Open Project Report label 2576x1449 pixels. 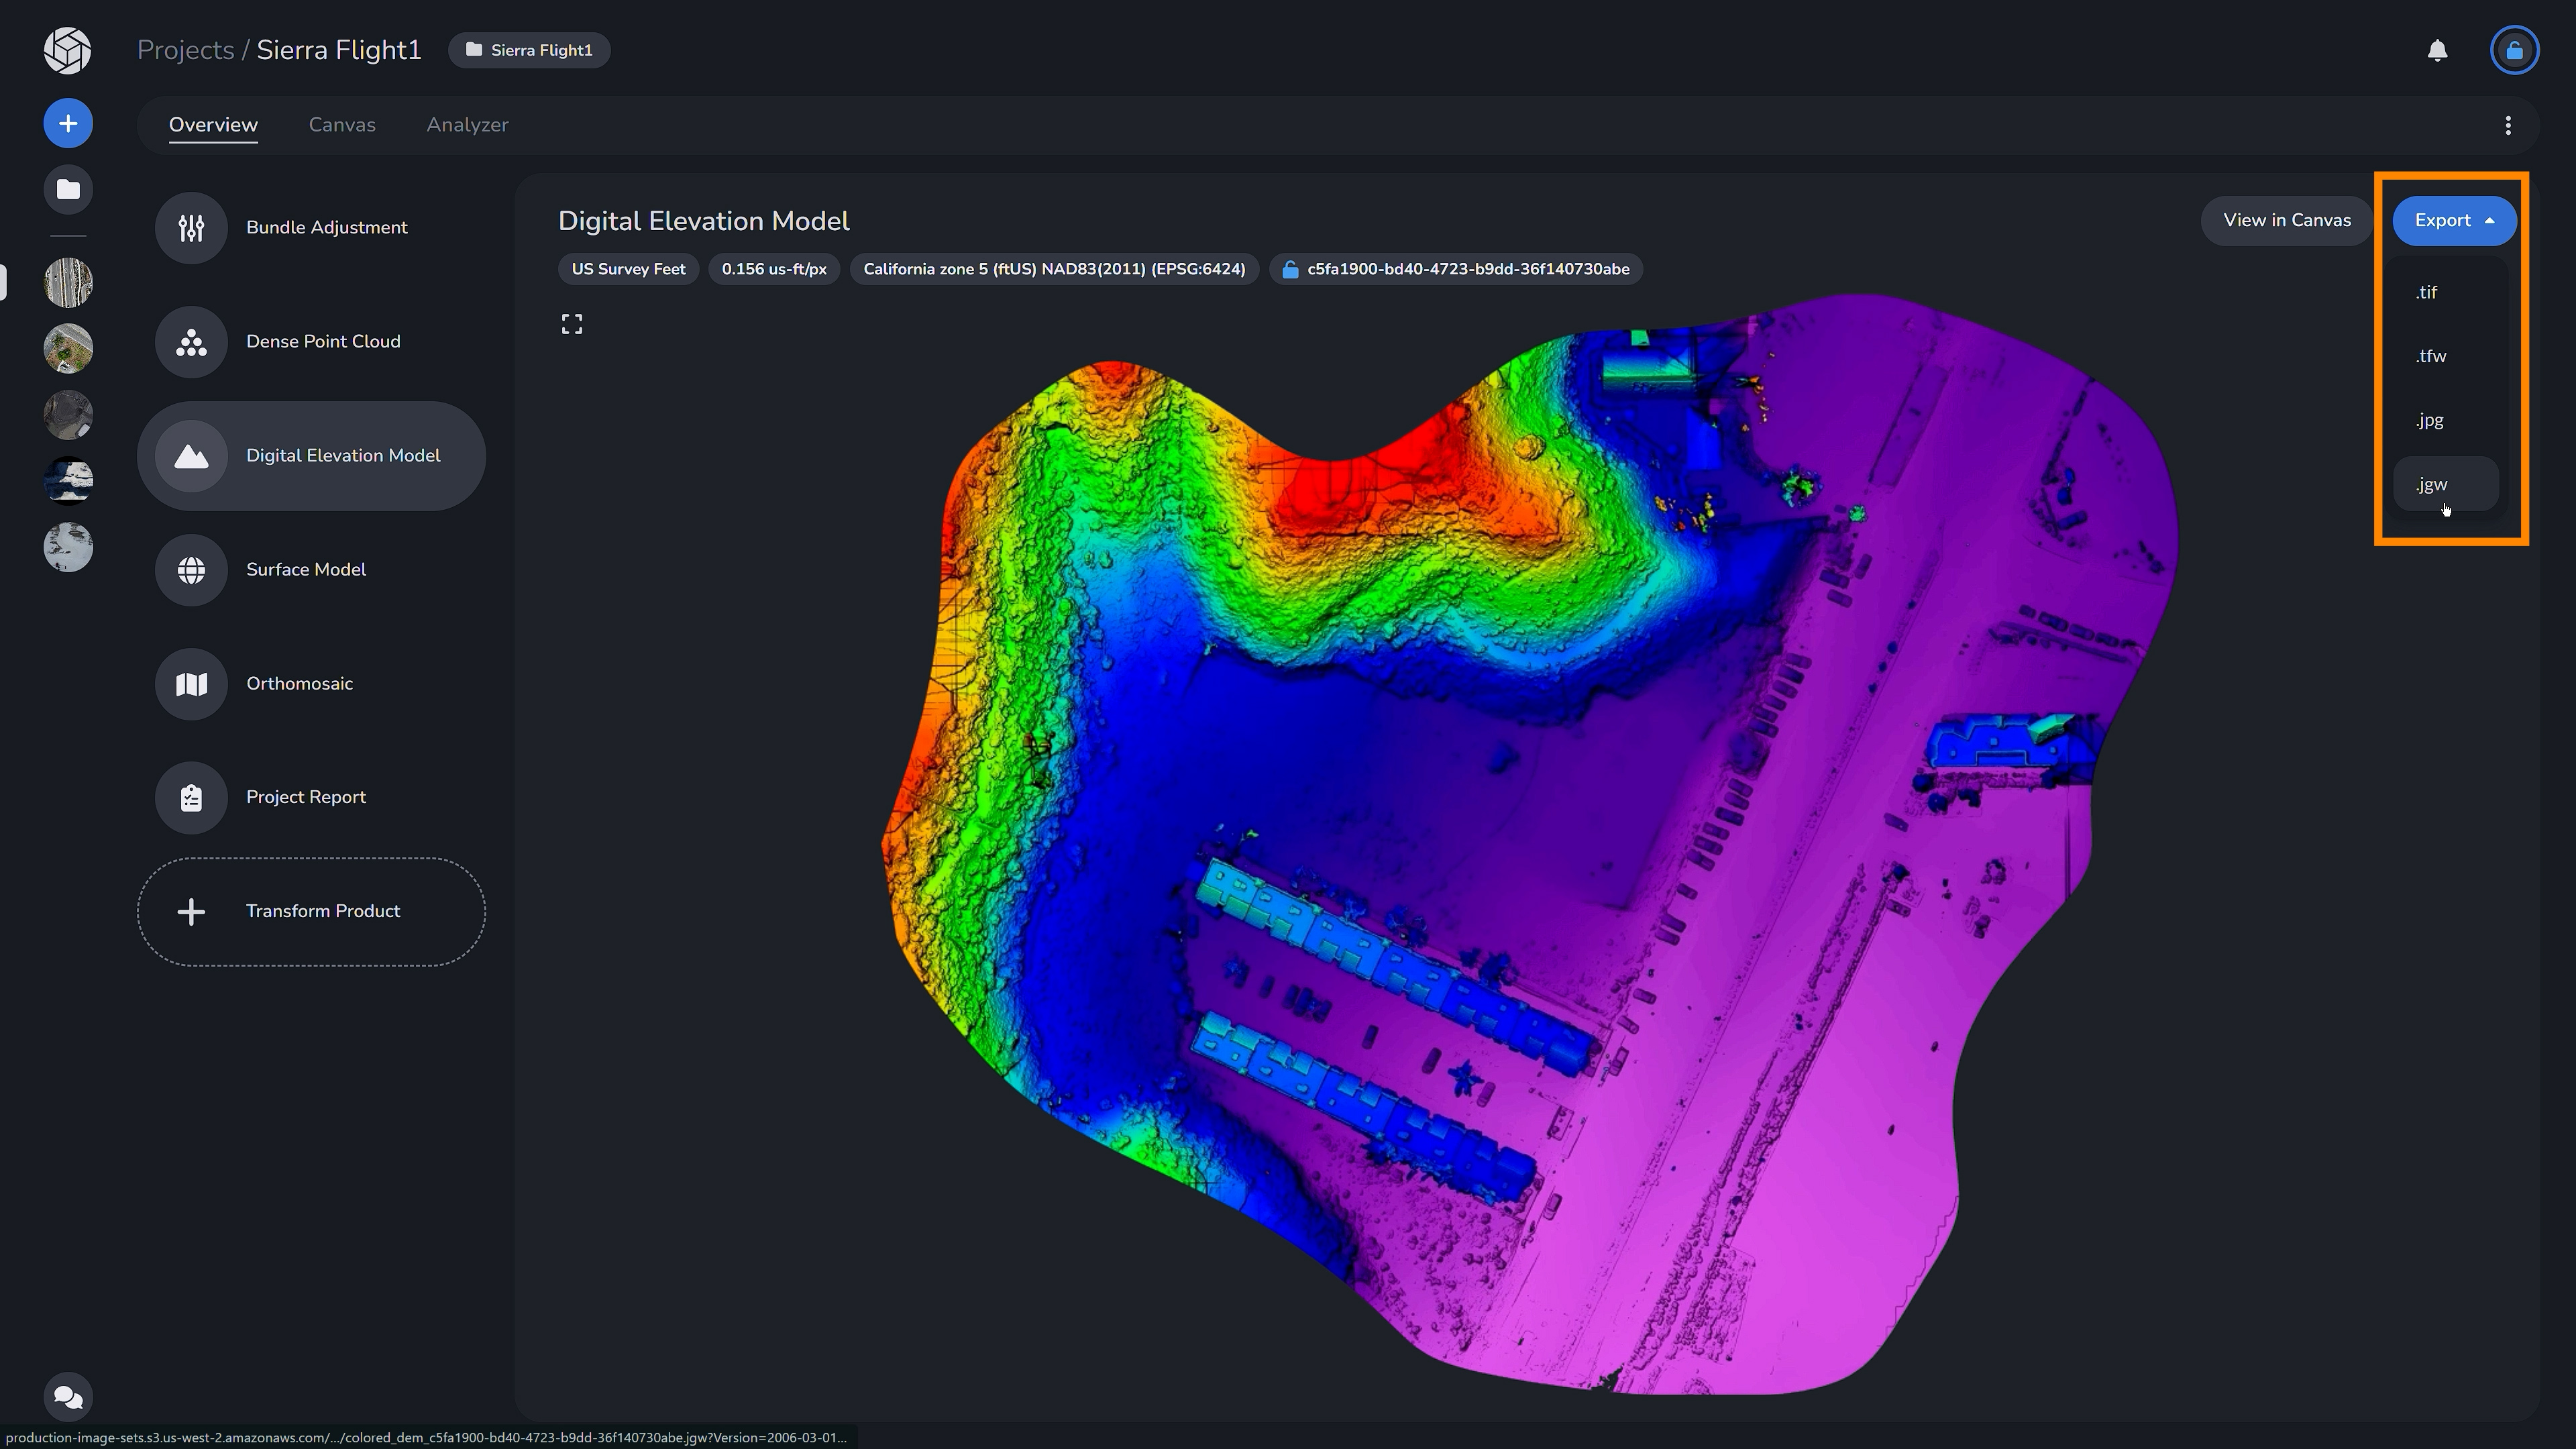306,798
